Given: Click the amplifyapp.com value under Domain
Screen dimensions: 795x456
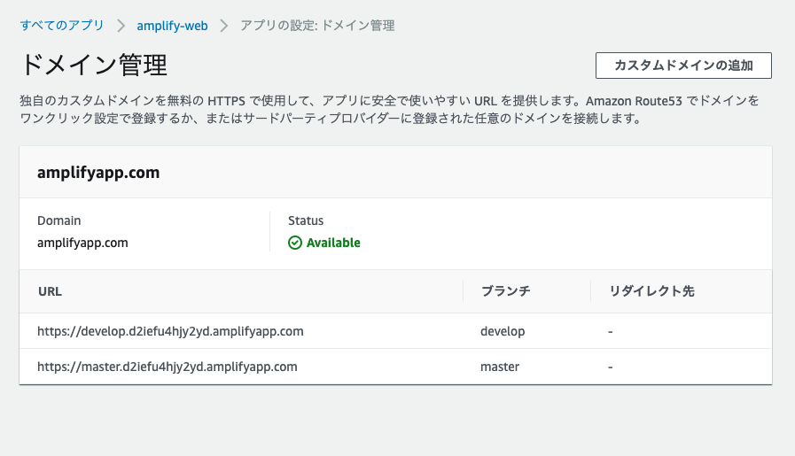Looking at the screenshot, I should 82,243.
